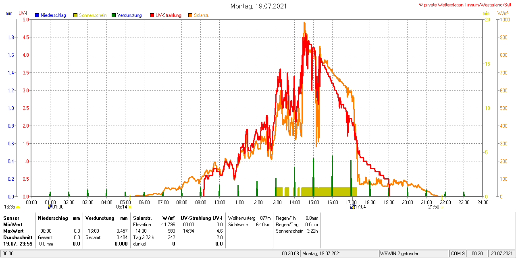Viewport: 516px width, 258px height.
Task: Click the Durchschnitt row label
Action: [18, 237]
